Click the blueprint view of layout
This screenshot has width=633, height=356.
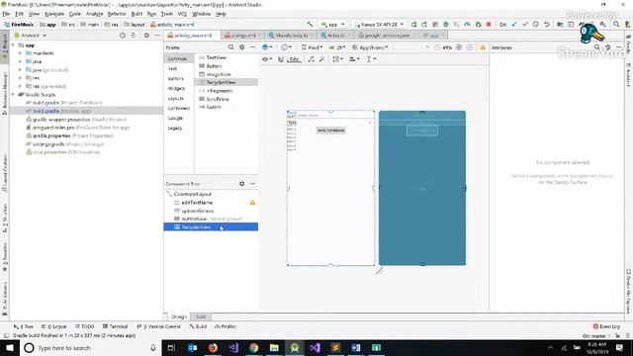coord(422,188)
